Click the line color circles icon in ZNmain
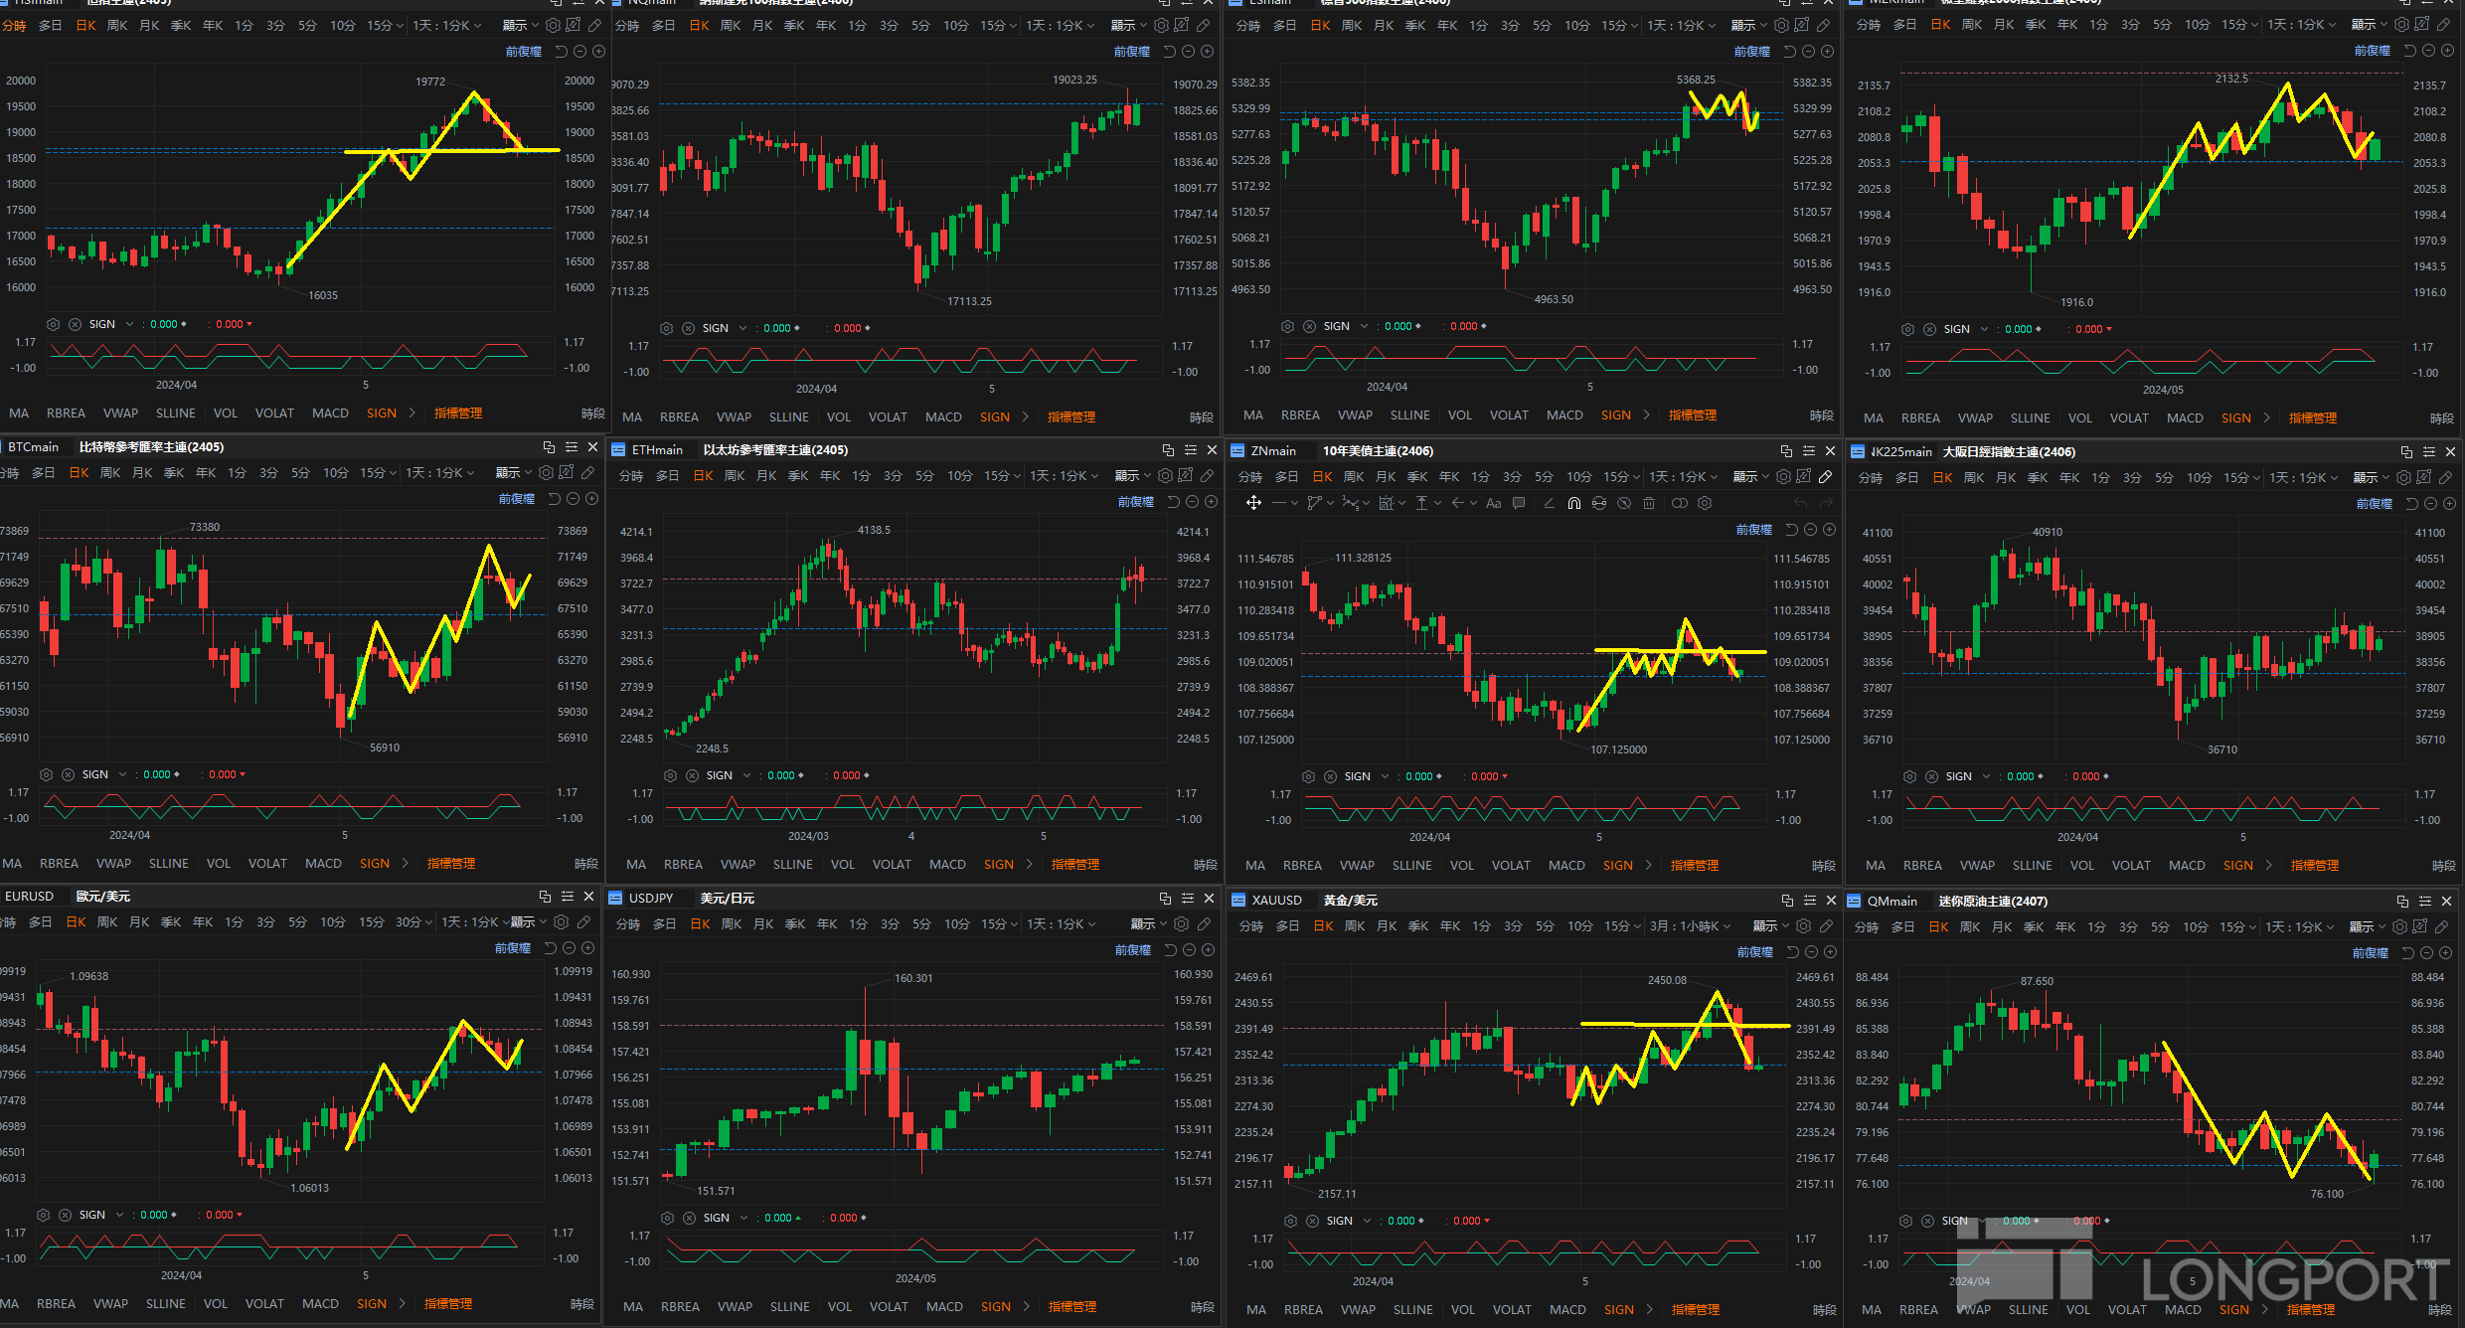This screenshot has height=1328, width=2465. (x=1679, y=503)
